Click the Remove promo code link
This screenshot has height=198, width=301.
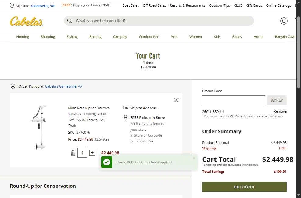pyautogui.click(x=280, y=112)
